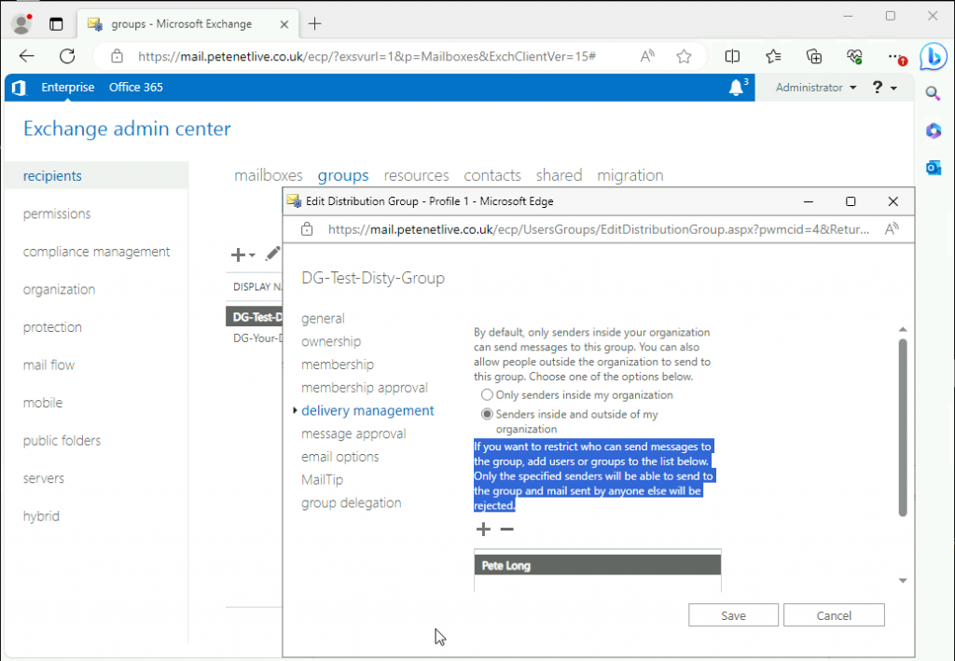Open search in the Edge sidebar
The image size is (955, 661).
(934, 93)
